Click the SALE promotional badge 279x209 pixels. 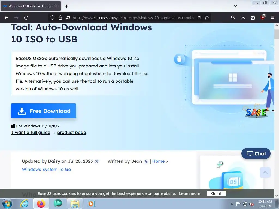pyautogui.click(x=256, y=112)
